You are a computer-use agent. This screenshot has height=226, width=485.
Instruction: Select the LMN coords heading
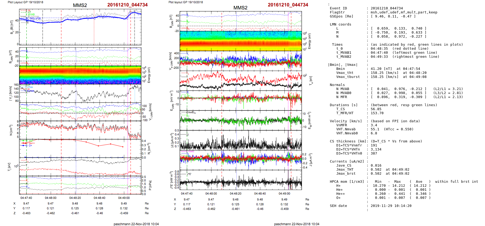tap(340, 24)
